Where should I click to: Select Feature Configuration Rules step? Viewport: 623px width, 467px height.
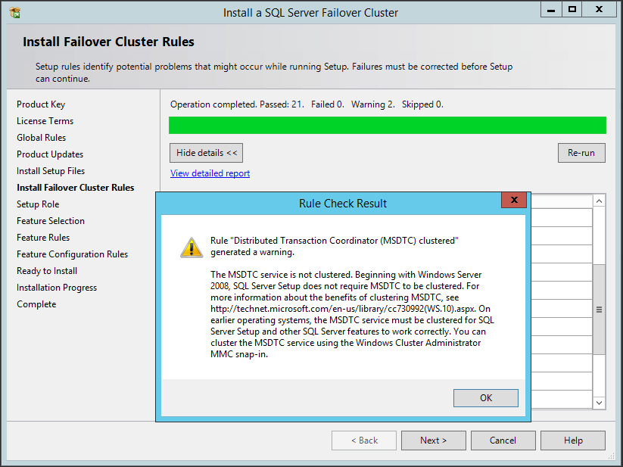(73, 254)
